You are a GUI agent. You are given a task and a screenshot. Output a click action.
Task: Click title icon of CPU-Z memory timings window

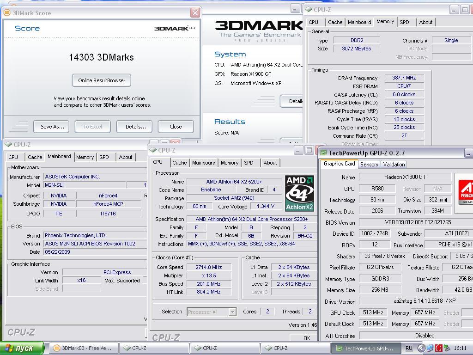point(308,10)
